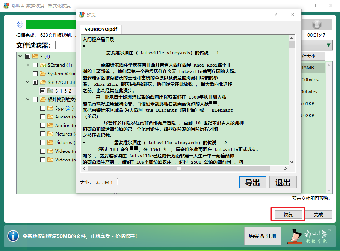Image resolution: width=340 pixels, height=251 pixels.
Task: Click the .92KB file size entry
Action: pyautogui.click(x=308, y=116)
